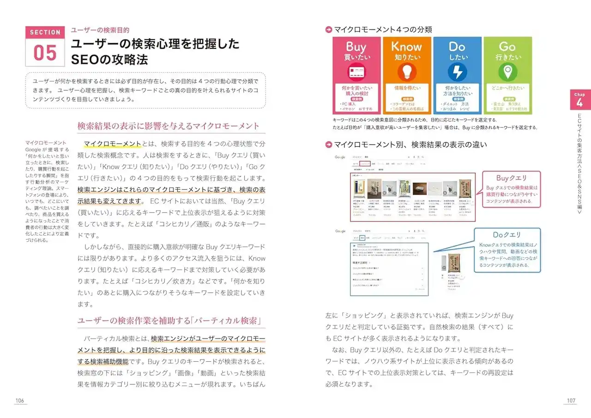The height and width of the screenshot is (418, 591).
Task: Click the map pin icon under Go
Action: [507, 72]
